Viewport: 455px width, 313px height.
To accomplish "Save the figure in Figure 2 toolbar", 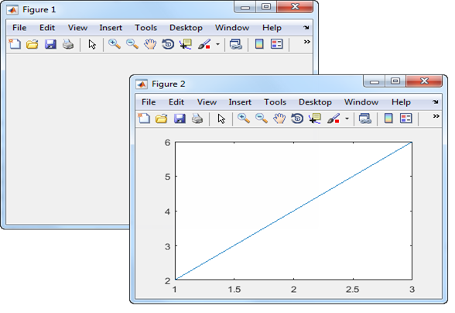I will pos(180,119).
